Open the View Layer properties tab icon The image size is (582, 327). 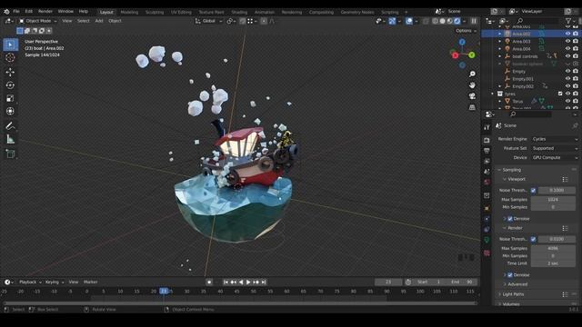coord(487,161)
